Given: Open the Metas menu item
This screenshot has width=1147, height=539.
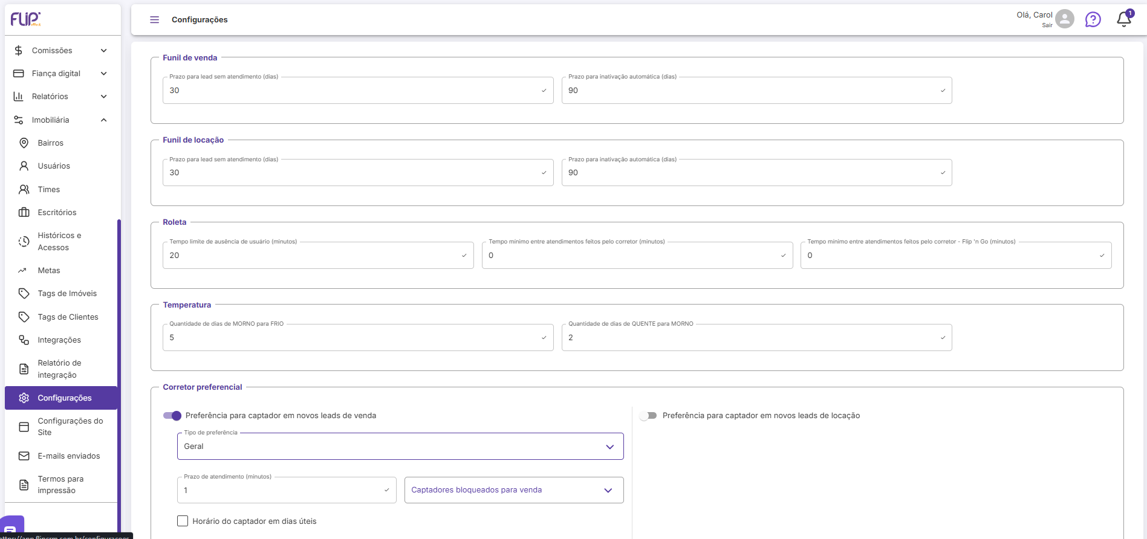Looking at the screenshot, I should (x=49, y=271).
